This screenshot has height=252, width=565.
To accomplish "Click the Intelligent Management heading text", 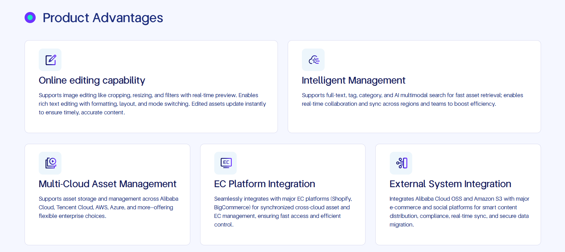I will click(354, 81).
